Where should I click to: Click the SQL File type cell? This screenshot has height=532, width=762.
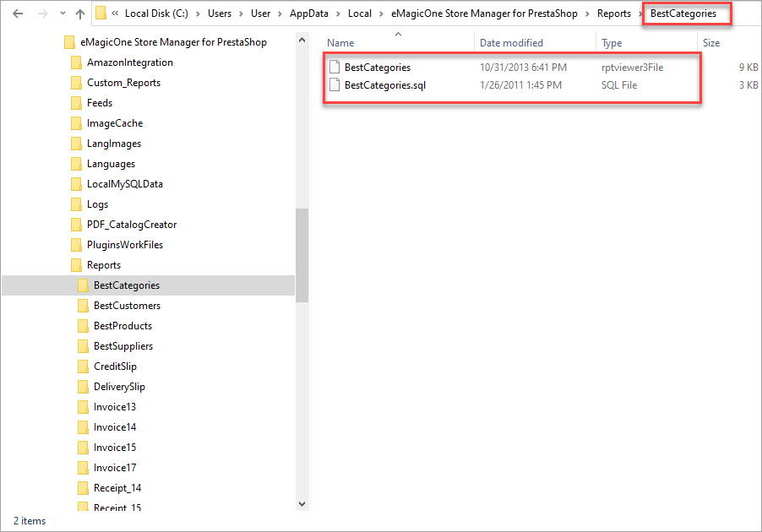[619, 85]
